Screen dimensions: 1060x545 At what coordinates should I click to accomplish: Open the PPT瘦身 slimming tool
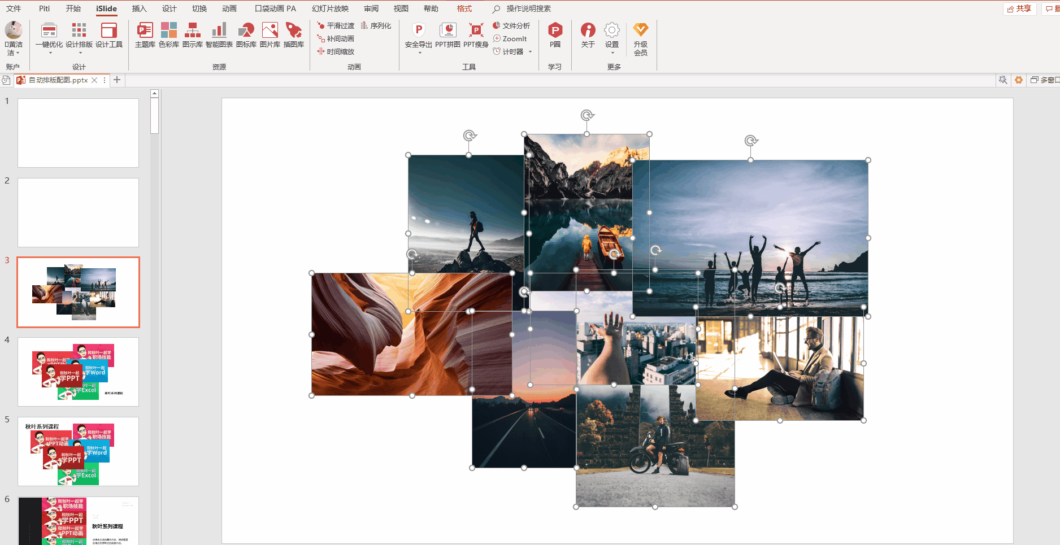point(476,34)
